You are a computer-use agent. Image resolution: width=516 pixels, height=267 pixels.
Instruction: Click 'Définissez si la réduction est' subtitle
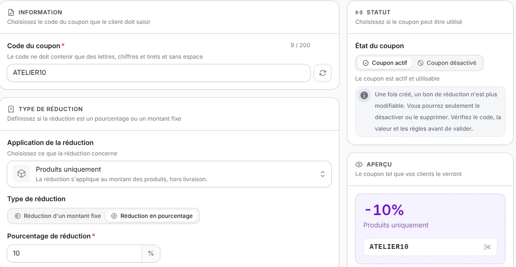pos(94,119)
